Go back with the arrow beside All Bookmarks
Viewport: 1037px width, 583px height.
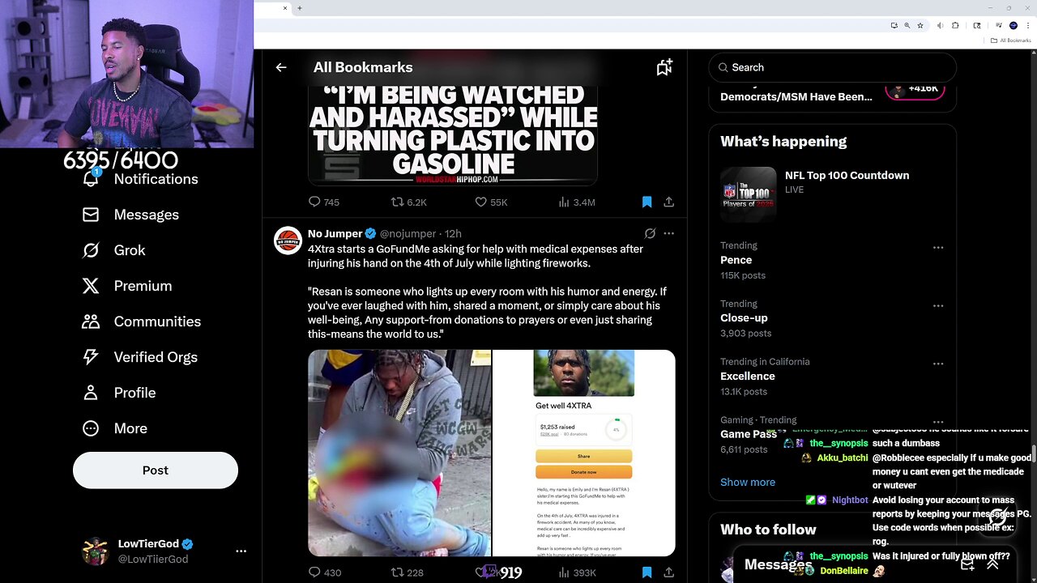(x=281, y=67)
